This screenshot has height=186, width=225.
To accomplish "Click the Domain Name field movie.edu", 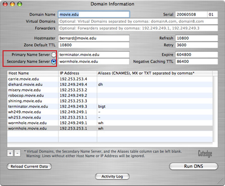I will pos(94,15).
